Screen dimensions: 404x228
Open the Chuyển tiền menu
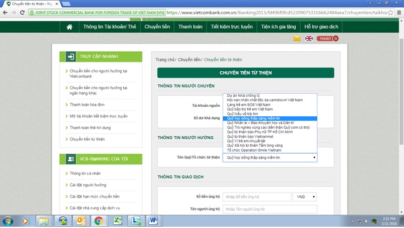[157, 27]
